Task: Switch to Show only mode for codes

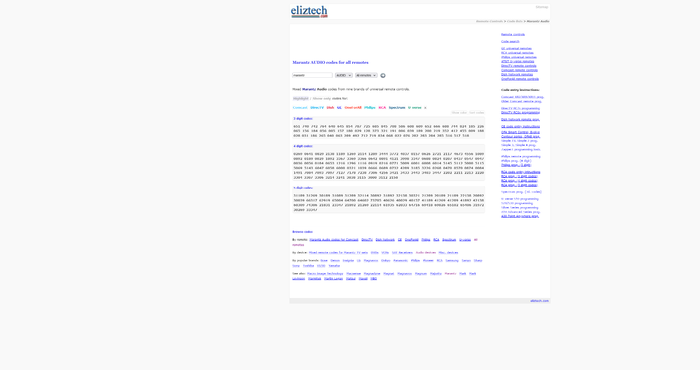Action: 322,99
